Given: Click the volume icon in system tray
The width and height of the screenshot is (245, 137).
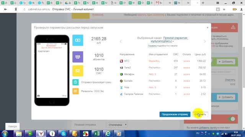Looking at the screenshot, I should pyautogui.click(x=226, y=134).
